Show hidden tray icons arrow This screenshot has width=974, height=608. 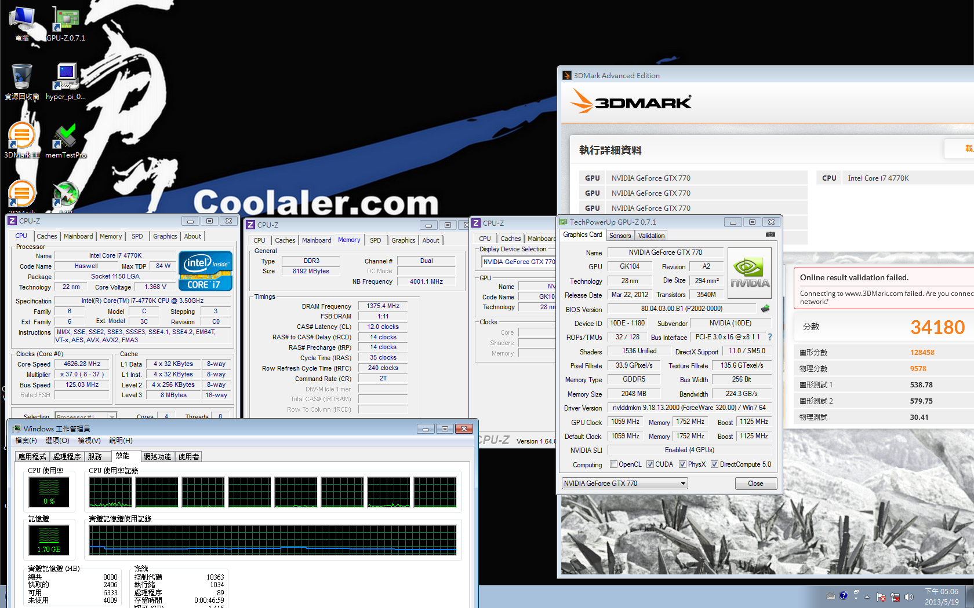867,596
